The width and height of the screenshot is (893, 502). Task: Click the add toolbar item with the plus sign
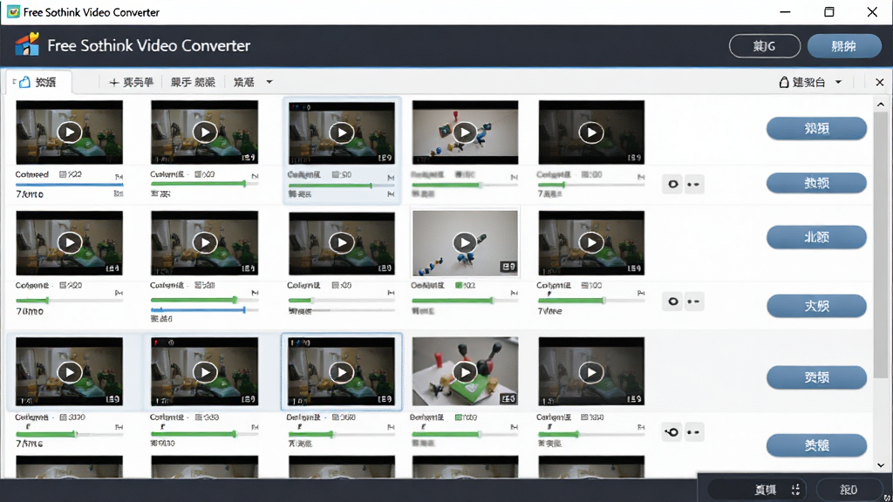tap(131, 83)
